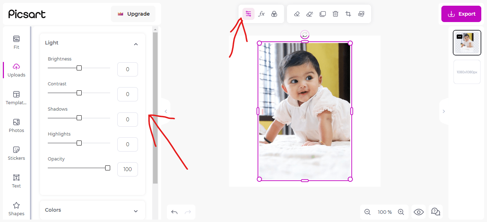Toggle preview with the eye icon
The image size is (487, 222).
coord(419,212)
